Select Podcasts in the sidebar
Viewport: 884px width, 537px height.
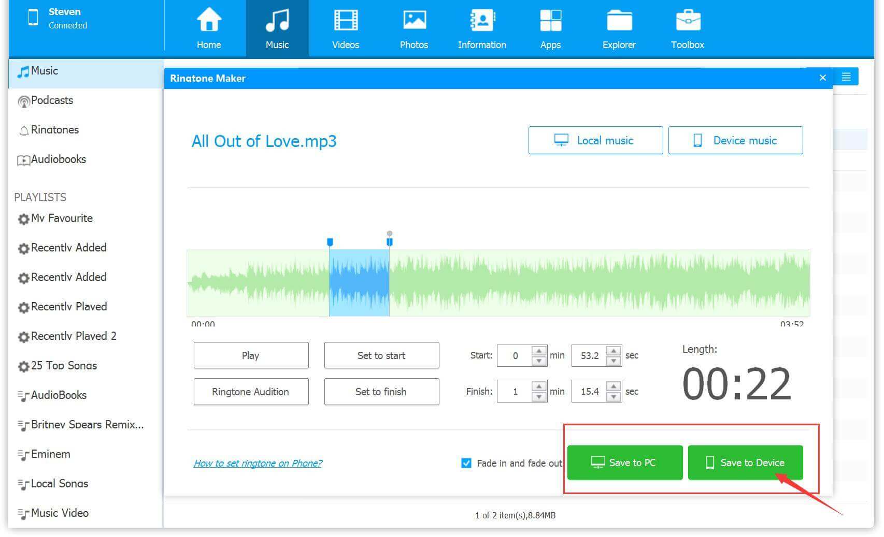(52, 100)
